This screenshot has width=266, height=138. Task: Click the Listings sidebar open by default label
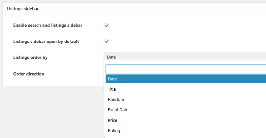(x=46, y=41)
